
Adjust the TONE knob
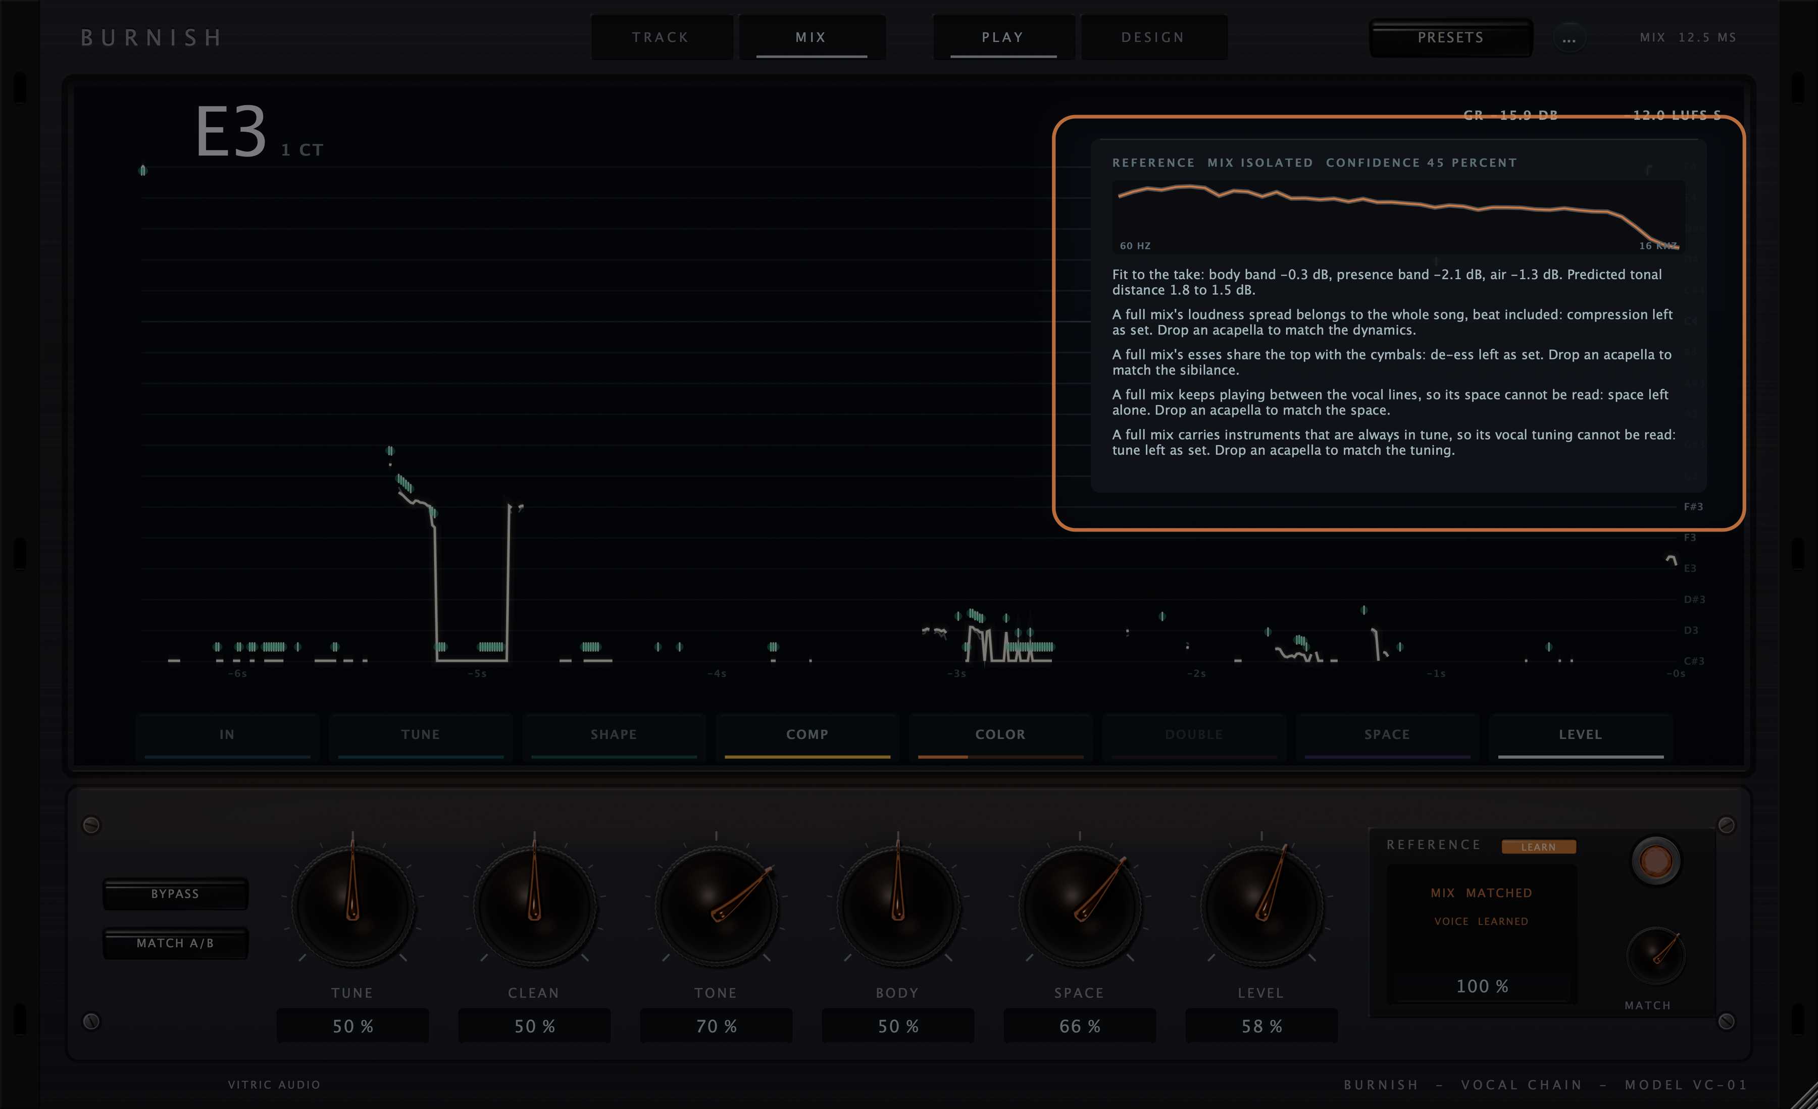717,906
